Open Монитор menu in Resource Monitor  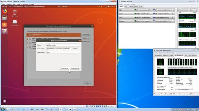[127, 4]
